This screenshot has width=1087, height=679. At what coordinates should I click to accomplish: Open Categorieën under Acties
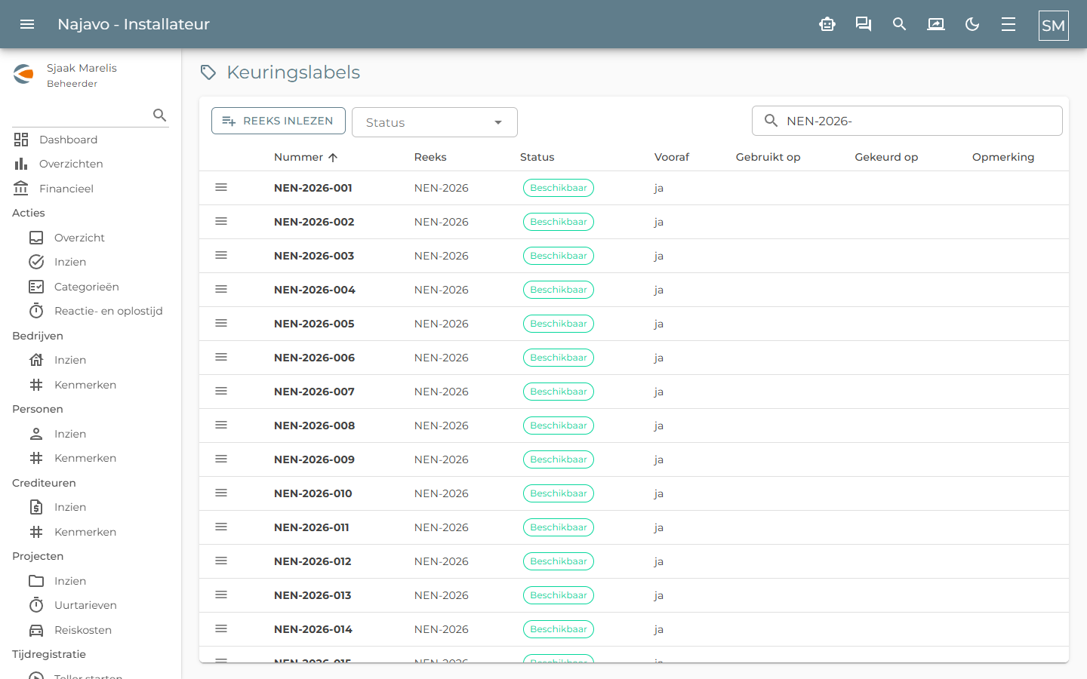coord(86,287)
